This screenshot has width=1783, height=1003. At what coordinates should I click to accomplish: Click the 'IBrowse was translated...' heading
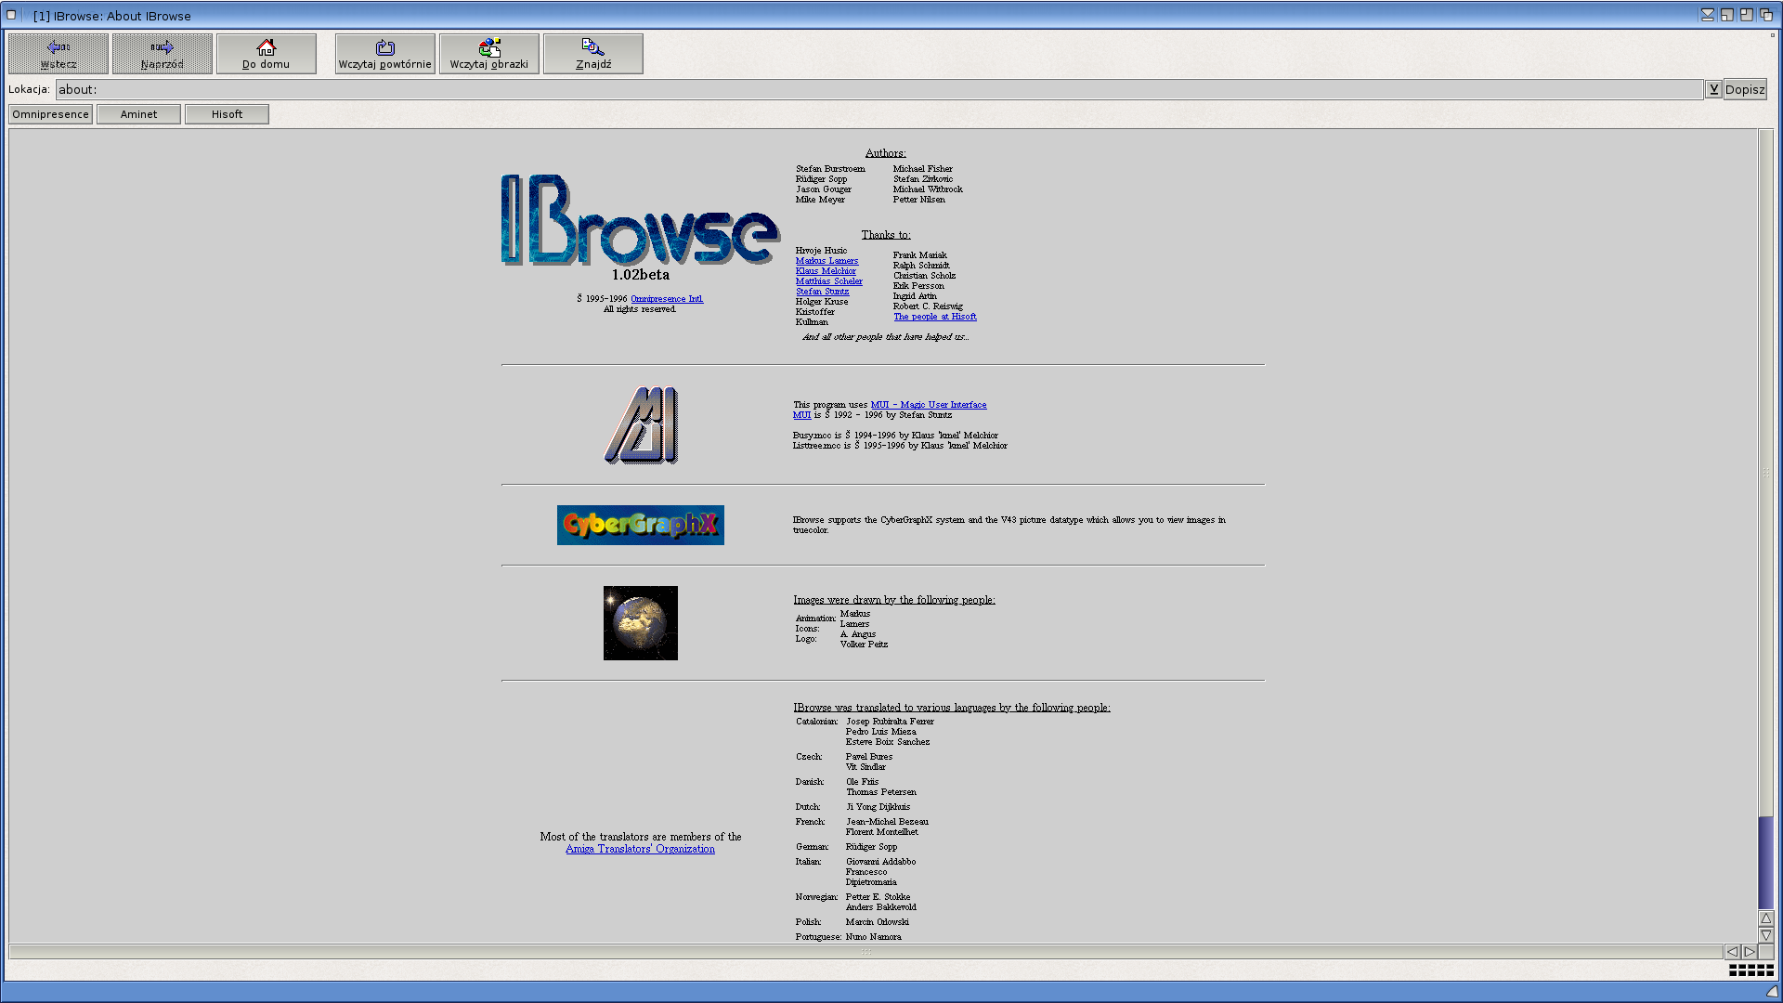952,708
